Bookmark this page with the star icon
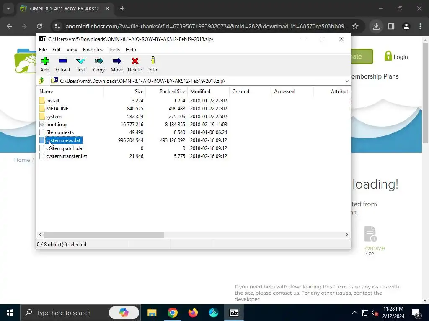 [355, 26]
